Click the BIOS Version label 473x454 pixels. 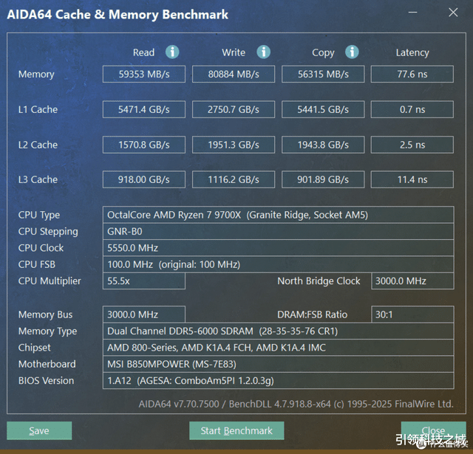46,381
